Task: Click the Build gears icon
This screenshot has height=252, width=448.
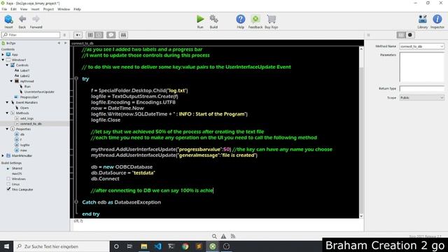Action: [213, 19]
